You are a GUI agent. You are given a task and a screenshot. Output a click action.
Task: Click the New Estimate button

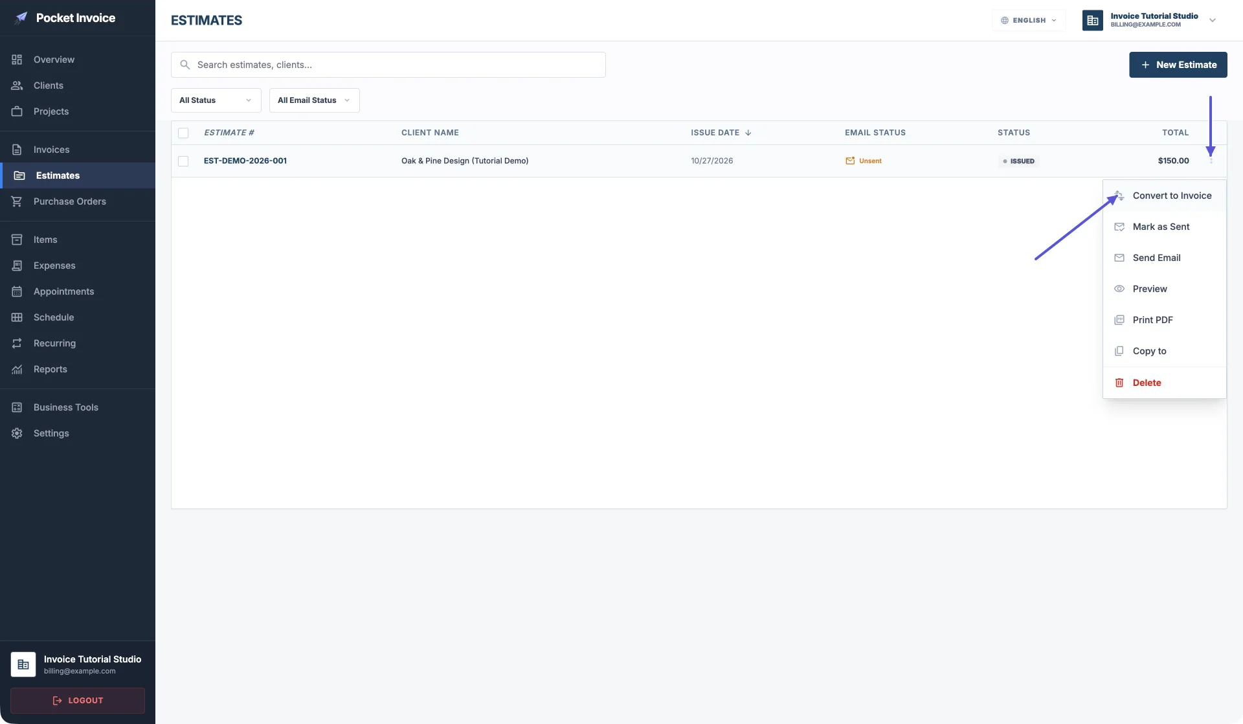(1178, 65)
